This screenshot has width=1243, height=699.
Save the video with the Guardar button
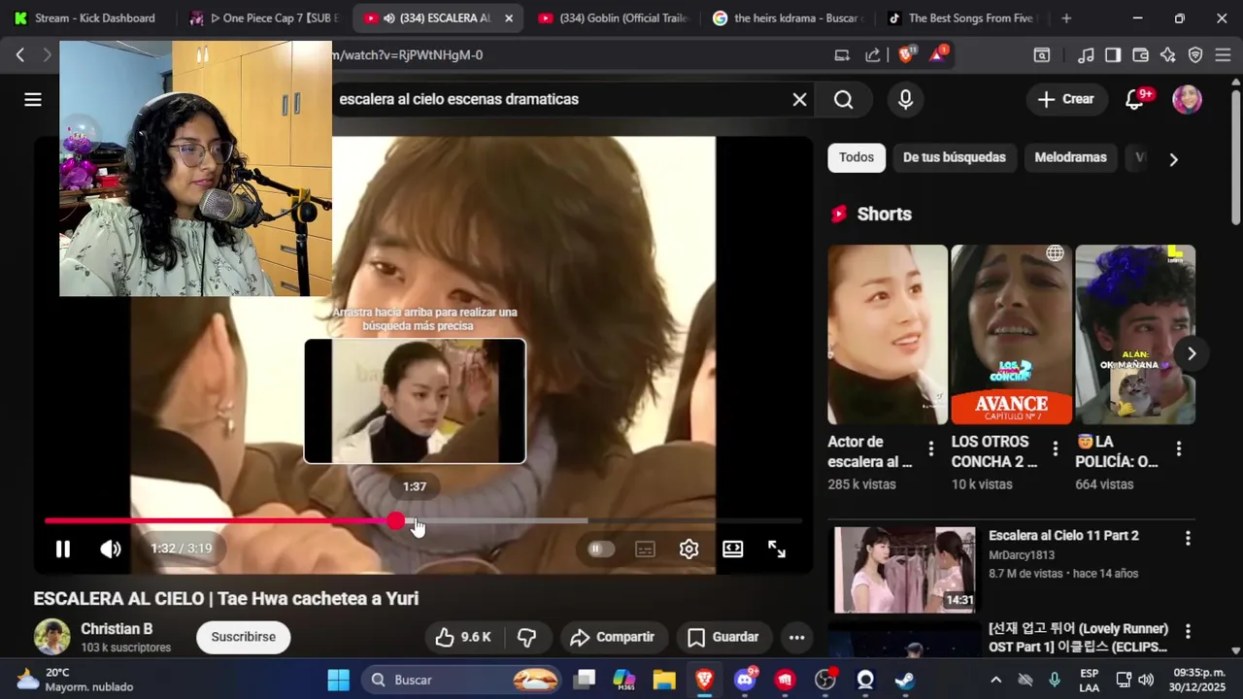723,637
